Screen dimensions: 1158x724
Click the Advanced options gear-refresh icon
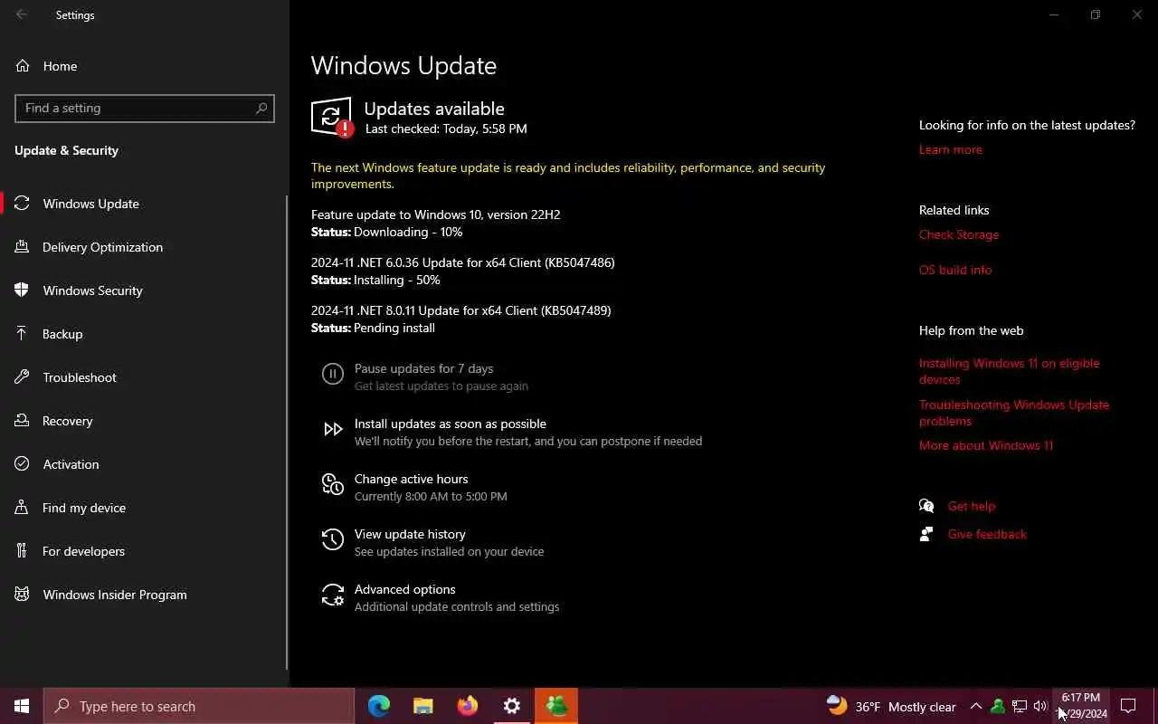(333, 595)
